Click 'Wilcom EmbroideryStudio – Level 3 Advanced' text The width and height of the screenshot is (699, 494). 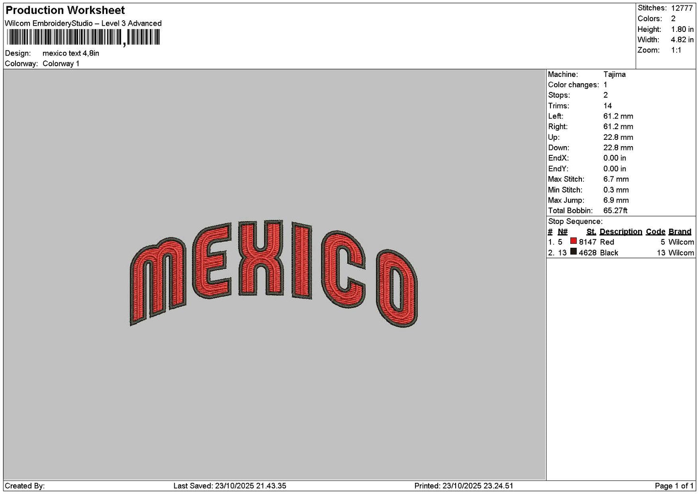[x=83, y=23]
